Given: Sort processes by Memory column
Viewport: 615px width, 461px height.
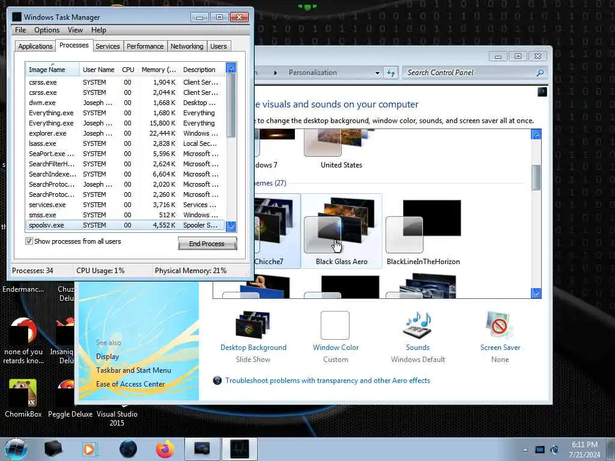Looking at the screenshot, I should pyautogui.click(x=159, y=70).
